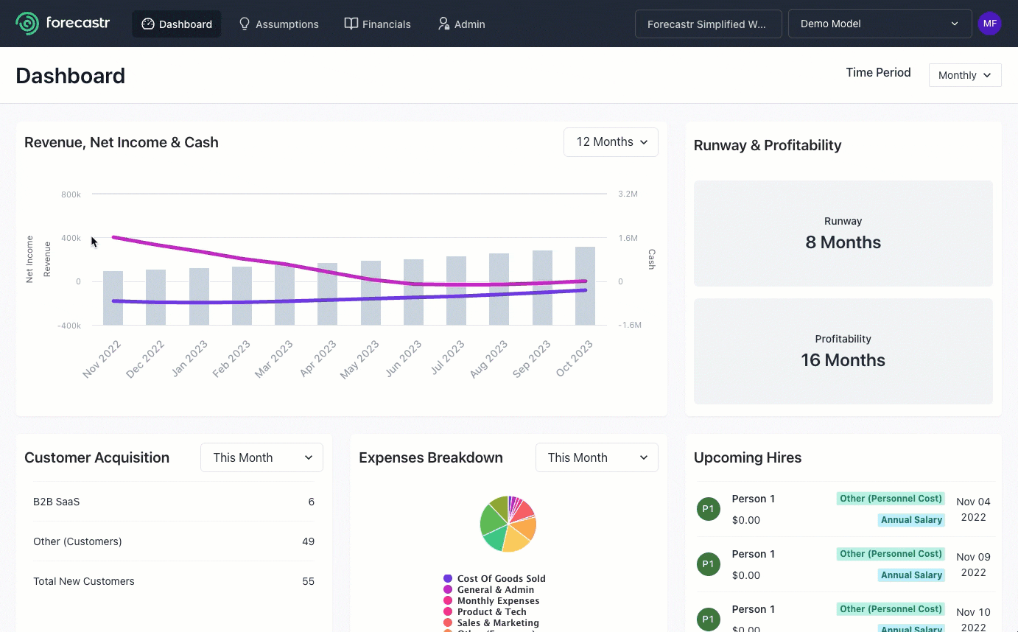Click the Forecastr Simplified W... button
This screenshot has height=632, width=1018.
[708, 24]
